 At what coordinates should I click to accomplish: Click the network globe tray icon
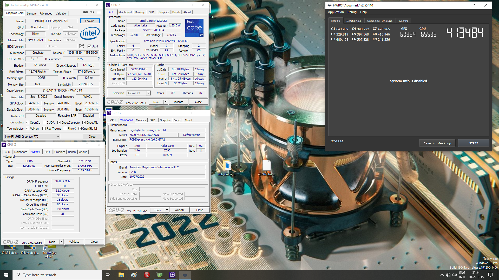click(448, 275)
